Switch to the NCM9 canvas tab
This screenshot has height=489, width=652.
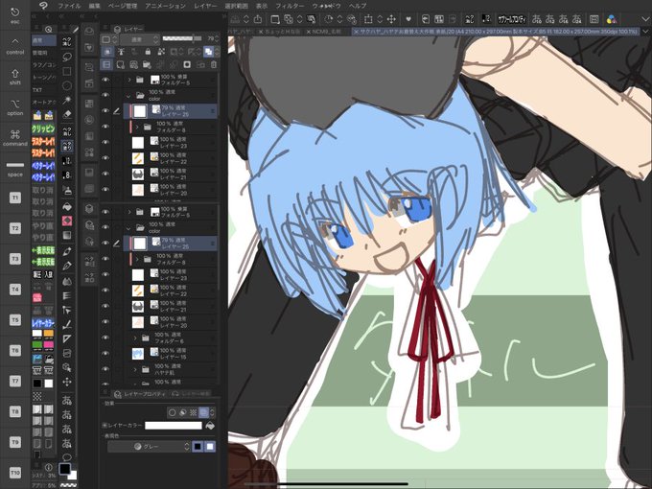click(x=326, y=32)
